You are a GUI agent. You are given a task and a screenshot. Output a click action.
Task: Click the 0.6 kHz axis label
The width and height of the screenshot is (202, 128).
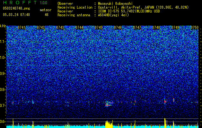pyautogui.click(x=3, y=122)
